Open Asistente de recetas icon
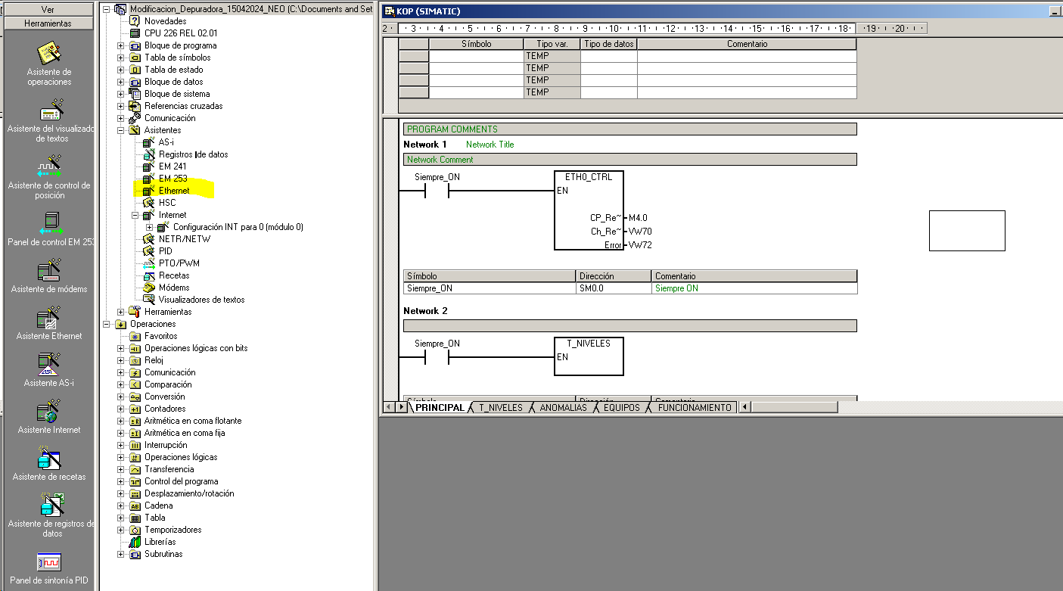1063x591 pixels. pyautogui.click(x=49, y=459)
